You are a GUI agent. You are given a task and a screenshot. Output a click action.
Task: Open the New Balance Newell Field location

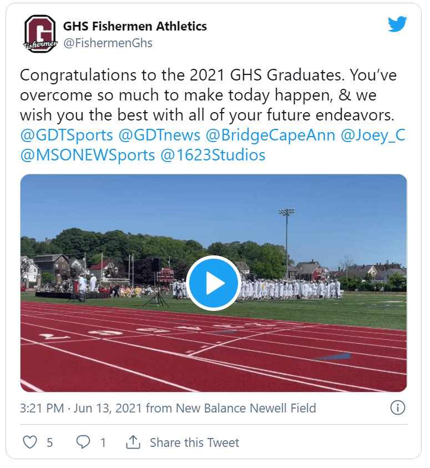coord(246,409)
